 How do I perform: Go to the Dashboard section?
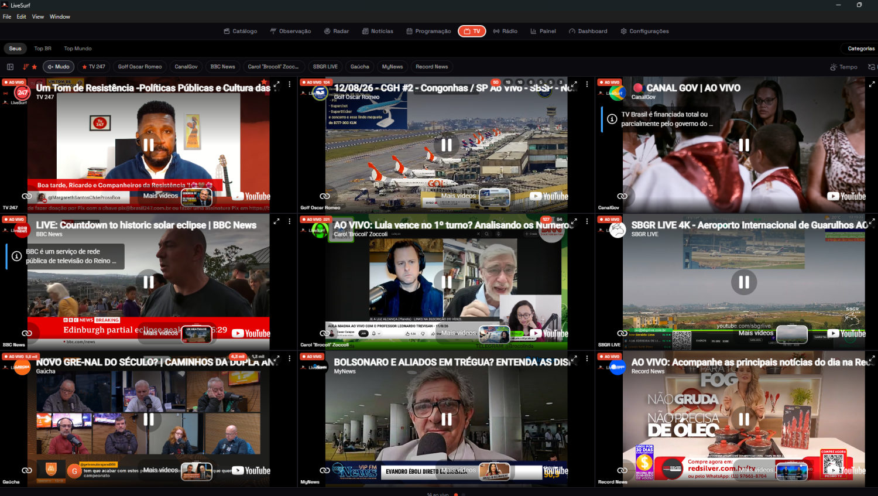[588, 31]
